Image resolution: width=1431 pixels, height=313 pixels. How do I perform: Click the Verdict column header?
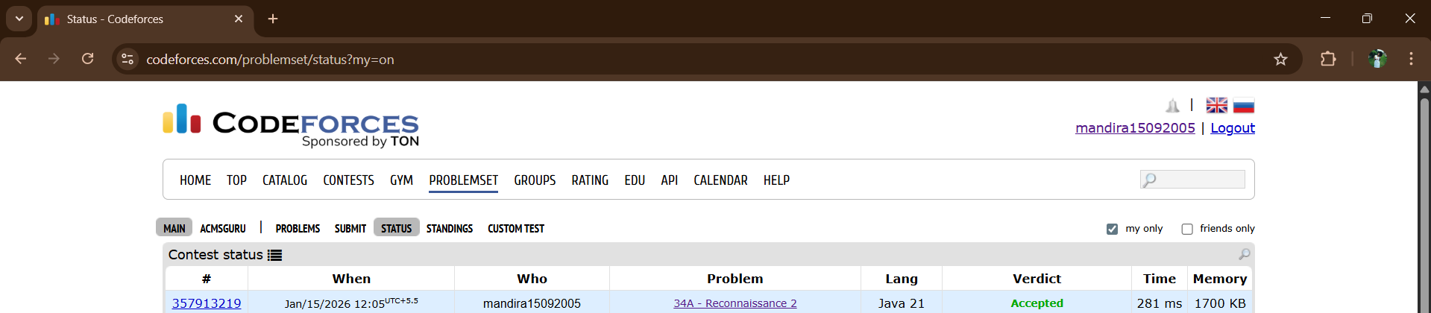[x=1037, y=279]
